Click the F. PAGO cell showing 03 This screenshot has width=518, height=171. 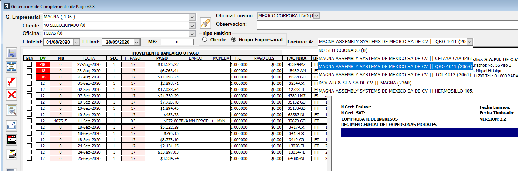(133, 121)
